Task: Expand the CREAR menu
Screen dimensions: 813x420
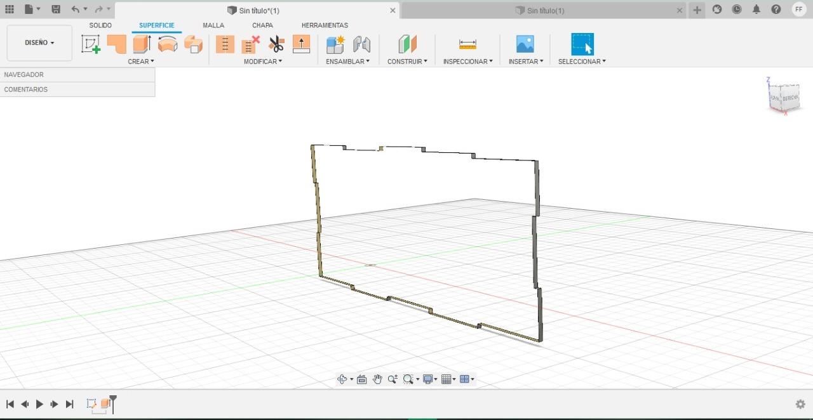Action: (x=141, y=62)
